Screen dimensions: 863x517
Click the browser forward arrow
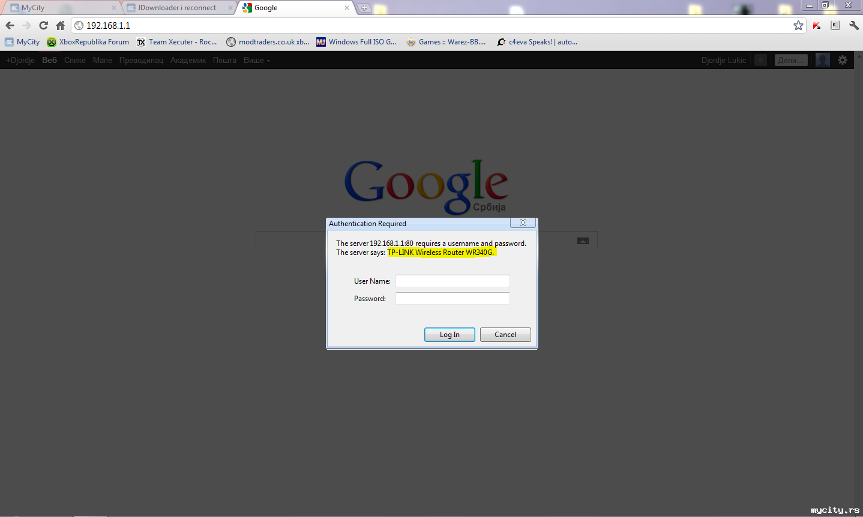[x=26, y=25]
